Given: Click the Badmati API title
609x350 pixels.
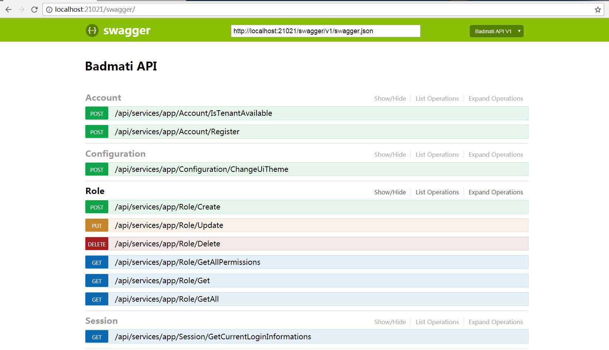Looking at the screenshot, I should [121, 66].
